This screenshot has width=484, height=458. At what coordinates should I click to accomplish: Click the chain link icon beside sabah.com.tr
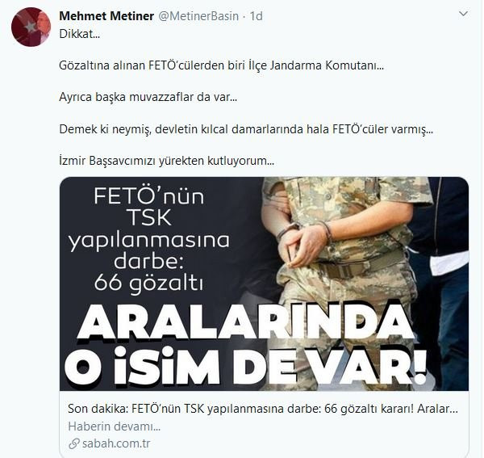point(74,443)
